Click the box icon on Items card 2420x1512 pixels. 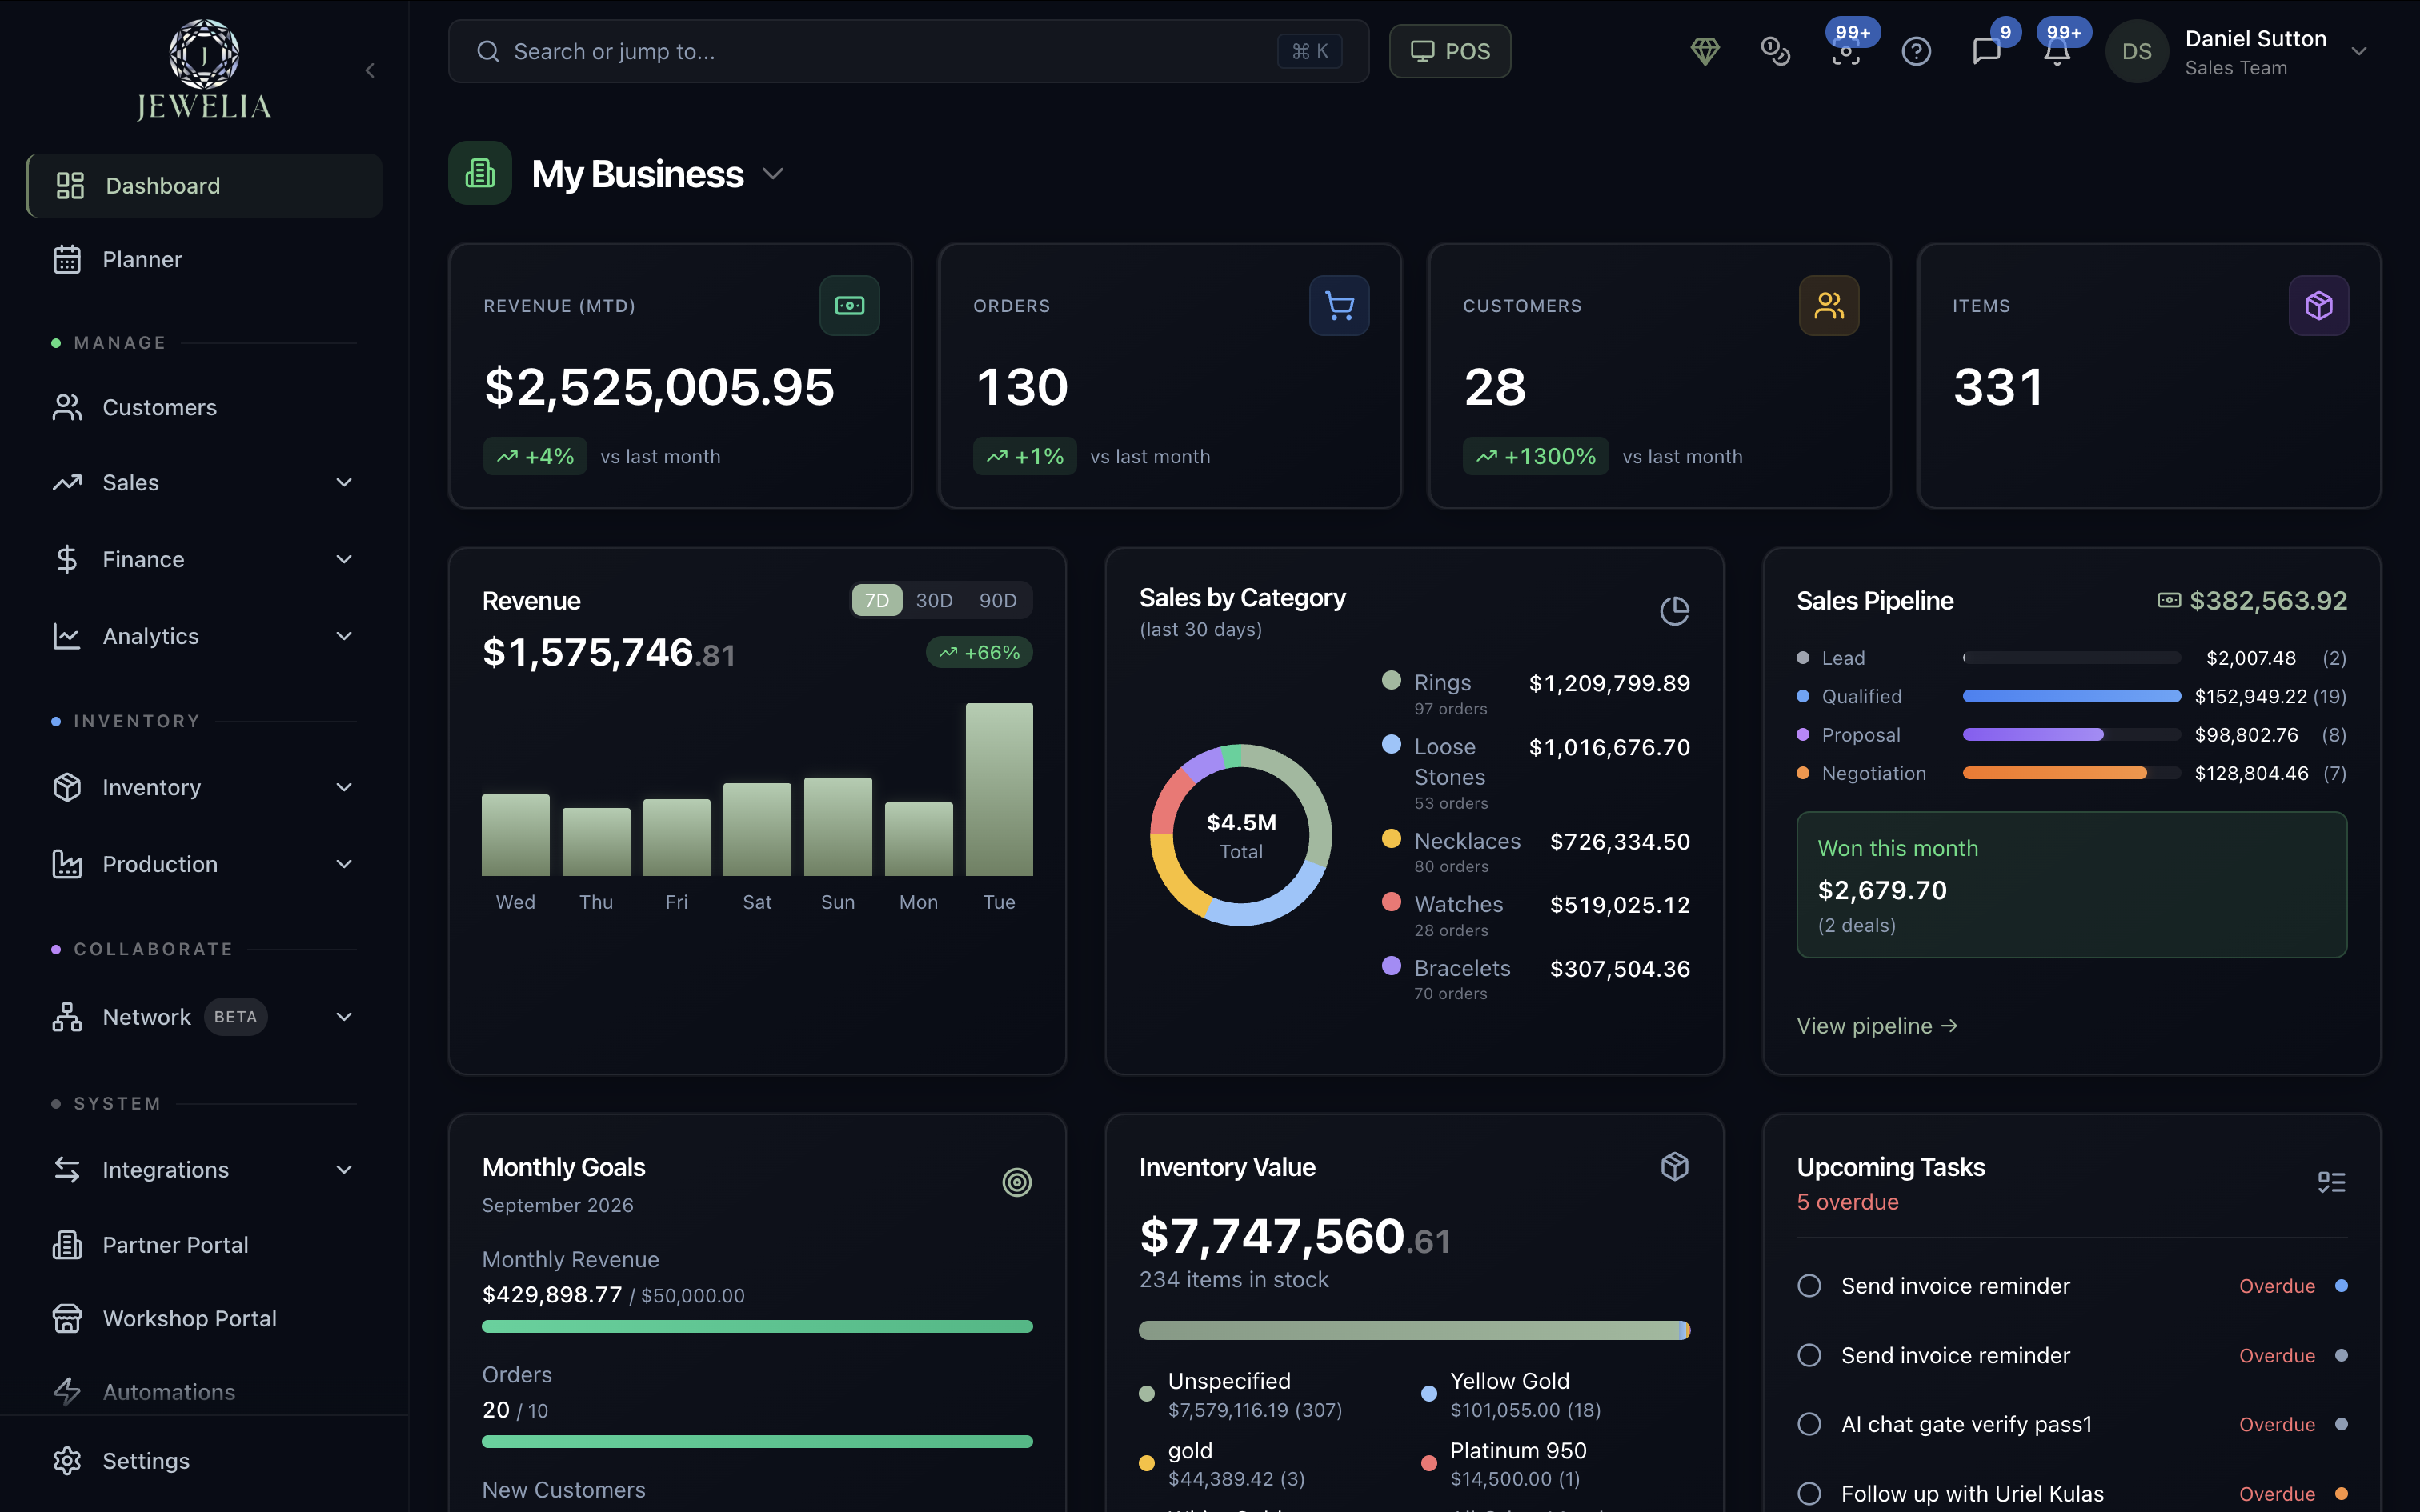point(2319,305)
